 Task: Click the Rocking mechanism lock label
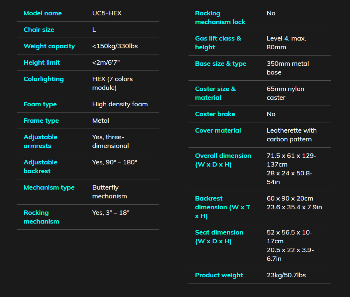pos(220,18)
